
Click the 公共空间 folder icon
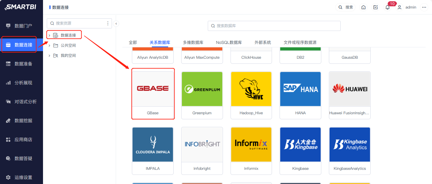pyautogui.click(x=56, y=45)
